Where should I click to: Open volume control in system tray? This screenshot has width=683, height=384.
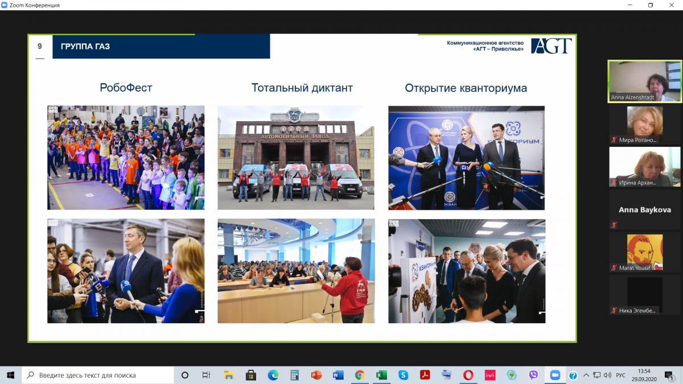(x=607, y=375)
